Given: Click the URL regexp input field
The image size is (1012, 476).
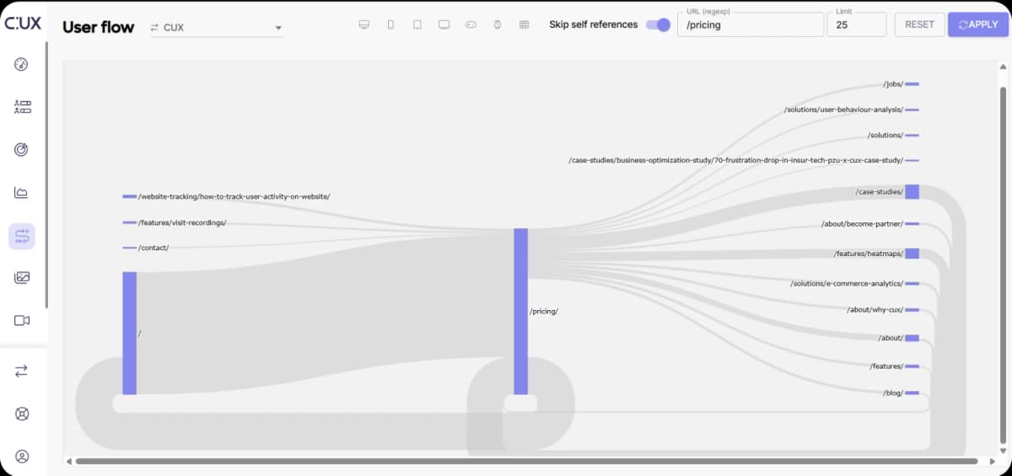Looking at the screenshot, I should pyautogui.click(x=750, y=25).
